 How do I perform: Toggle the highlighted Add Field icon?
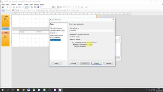click(26, 7)
